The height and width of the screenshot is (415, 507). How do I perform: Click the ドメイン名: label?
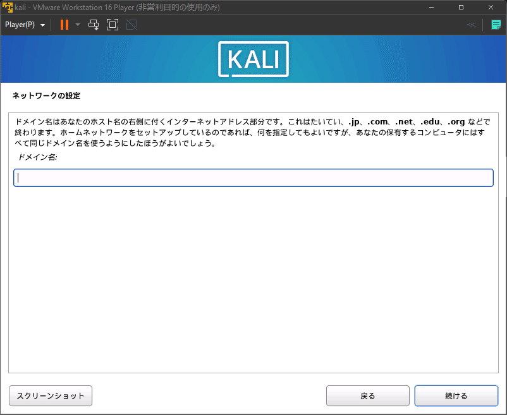(37, 157)
